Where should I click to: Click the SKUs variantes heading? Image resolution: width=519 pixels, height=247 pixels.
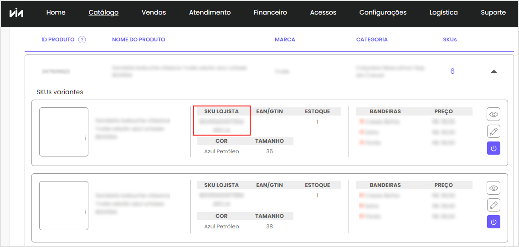point(60,92)
